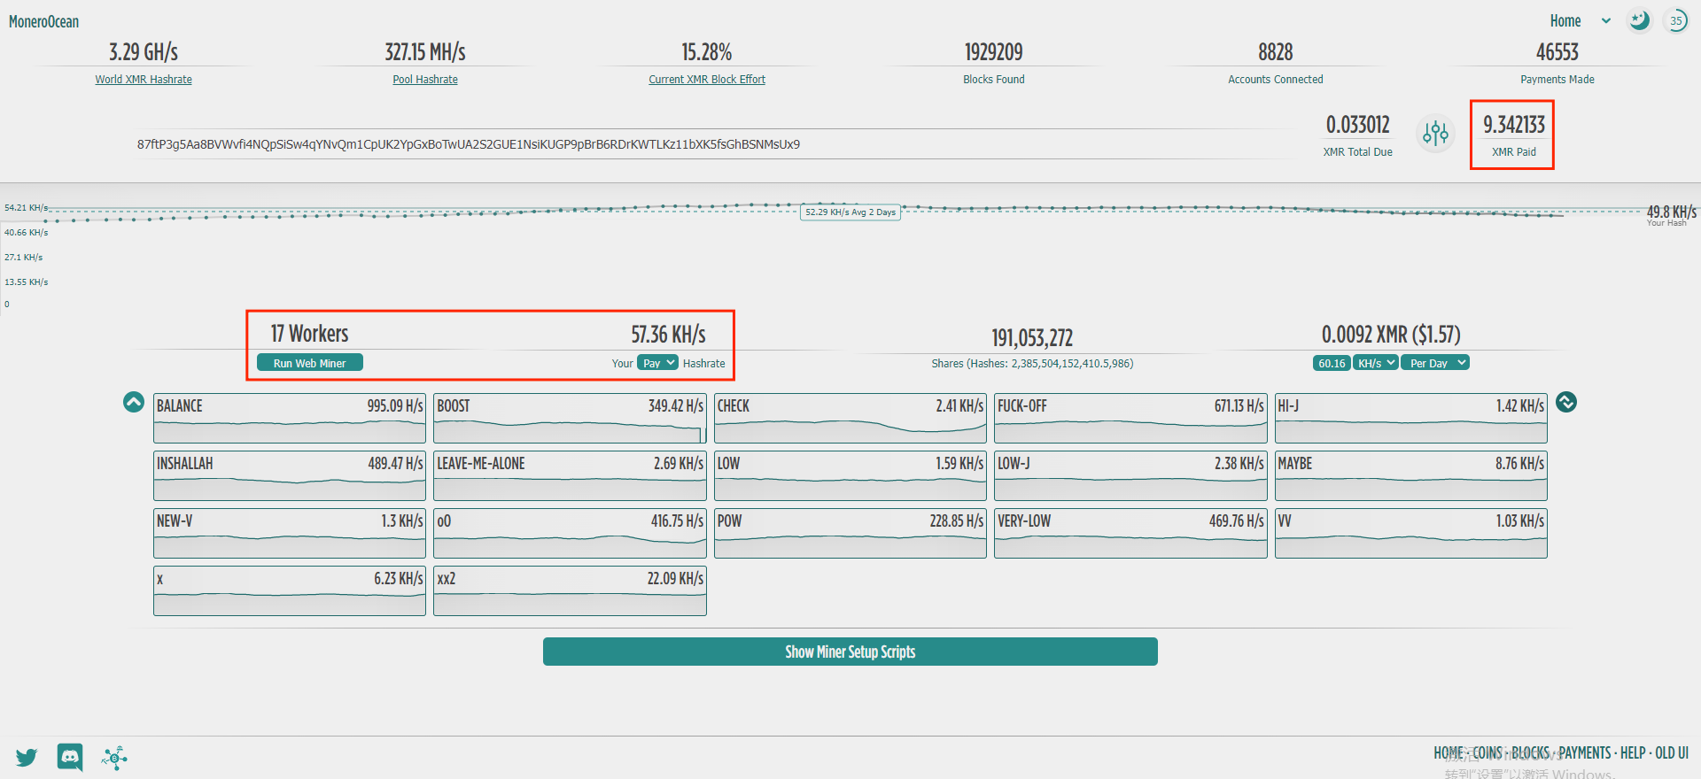
Task: Open the CHECK worker card
Action: point(850,419)
